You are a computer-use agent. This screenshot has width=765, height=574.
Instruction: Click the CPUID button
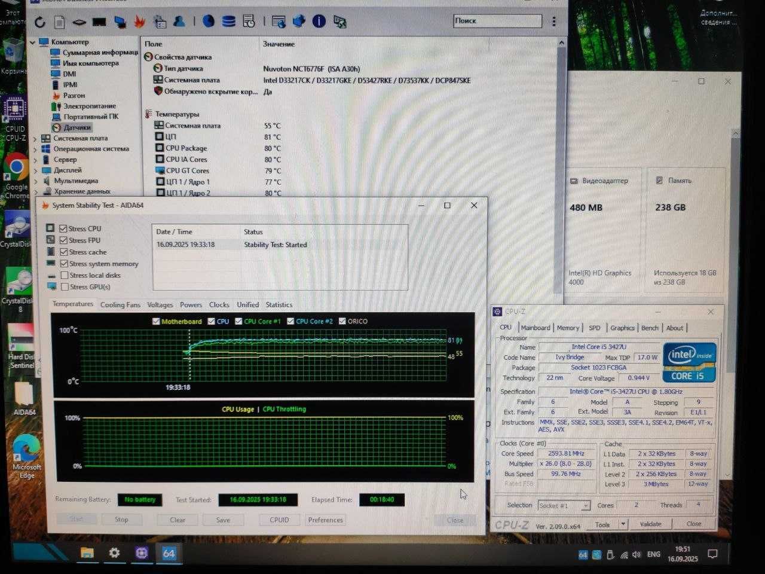(x=279, y=520)
